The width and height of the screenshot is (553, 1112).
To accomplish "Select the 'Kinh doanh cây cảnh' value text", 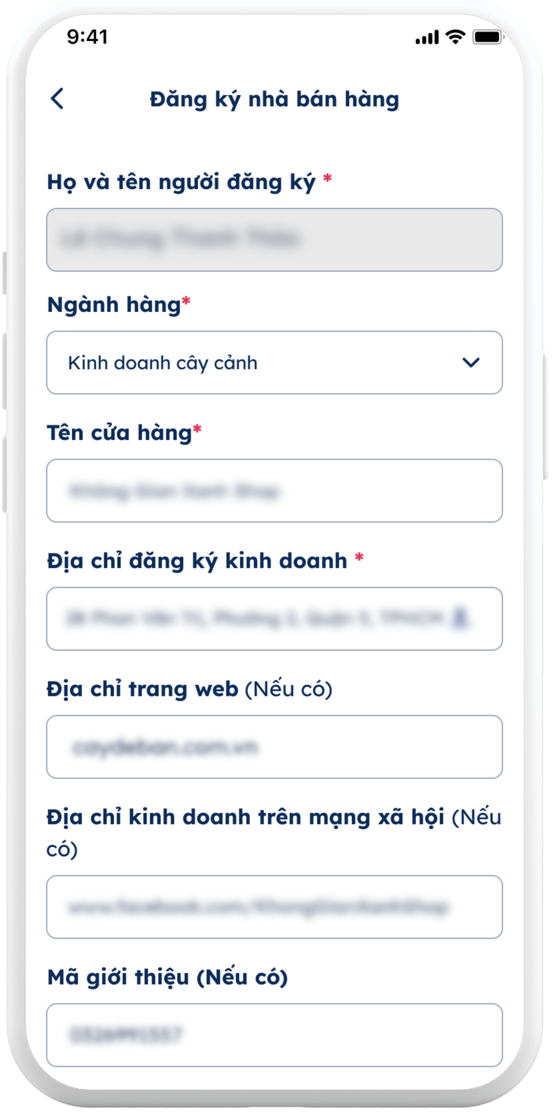I will (x=163, y=363).
